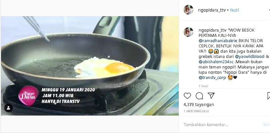Viewport: 270px width, 133px height.
Task: Click the "1 hari" caption timestamp
Action: 203,86
